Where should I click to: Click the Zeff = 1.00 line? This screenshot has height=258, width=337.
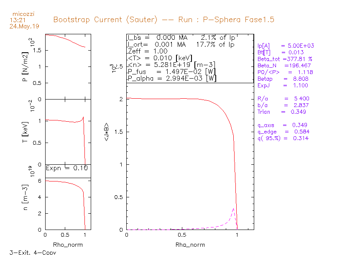[x=148, y=51]
